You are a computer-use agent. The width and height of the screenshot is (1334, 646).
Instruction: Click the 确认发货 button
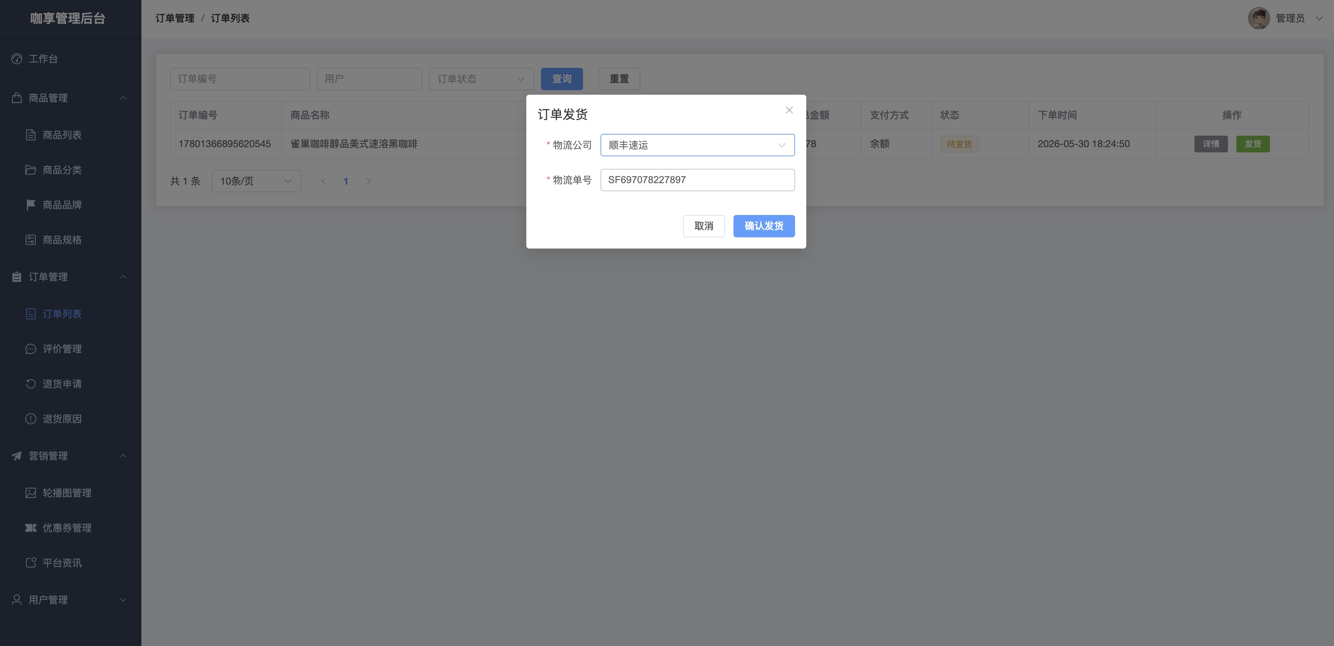[764, 226]
